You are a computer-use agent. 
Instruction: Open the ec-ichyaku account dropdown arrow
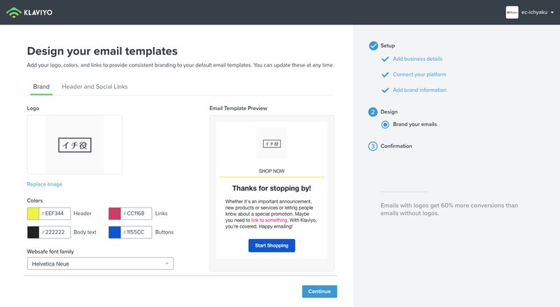[x=552, y=13]
